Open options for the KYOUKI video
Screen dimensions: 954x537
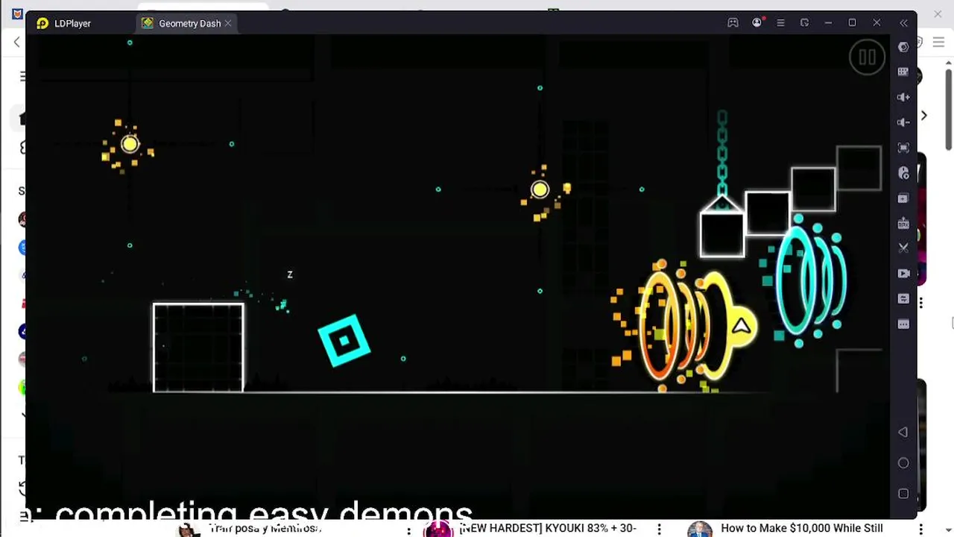pos(659,529)
